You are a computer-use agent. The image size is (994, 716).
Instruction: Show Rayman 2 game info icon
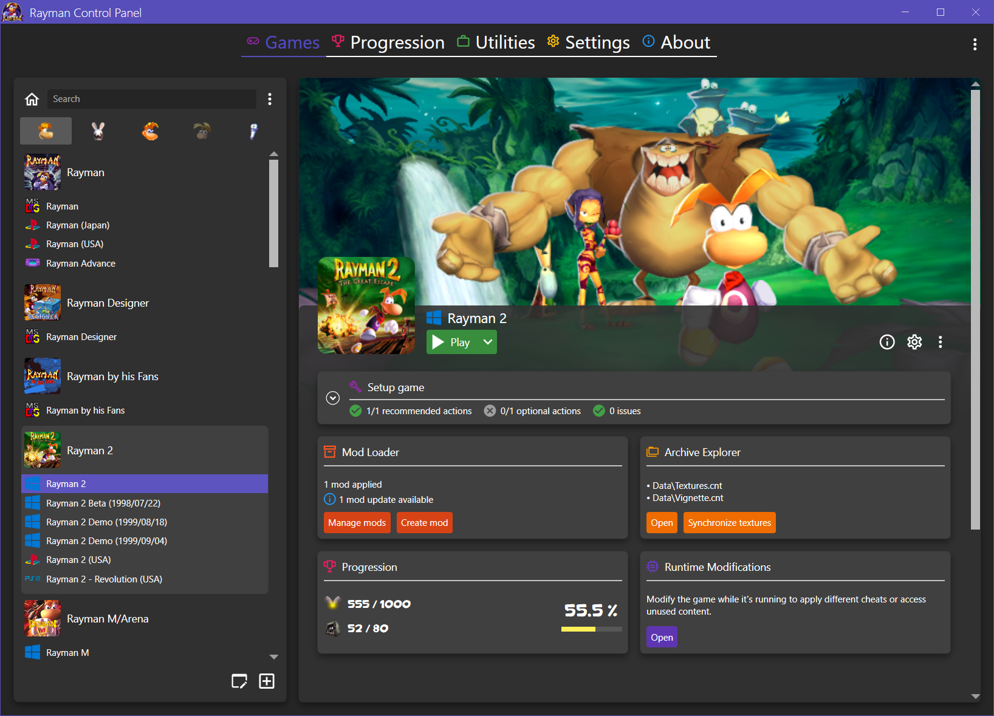click(887, 342)
